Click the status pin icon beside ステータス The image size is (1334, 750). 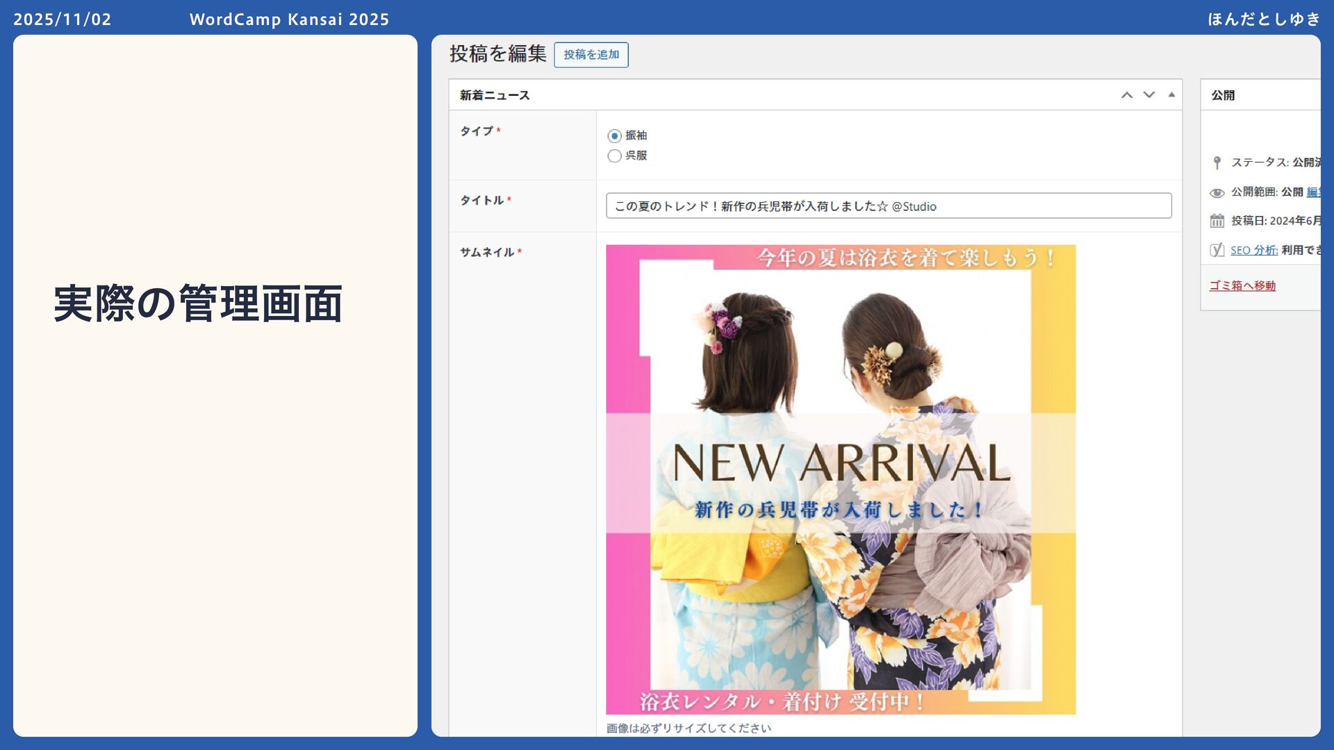click(x=1217, y=162)
